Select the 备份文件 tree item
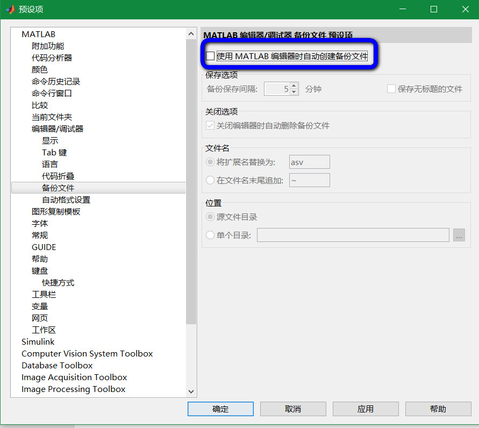 98,188
